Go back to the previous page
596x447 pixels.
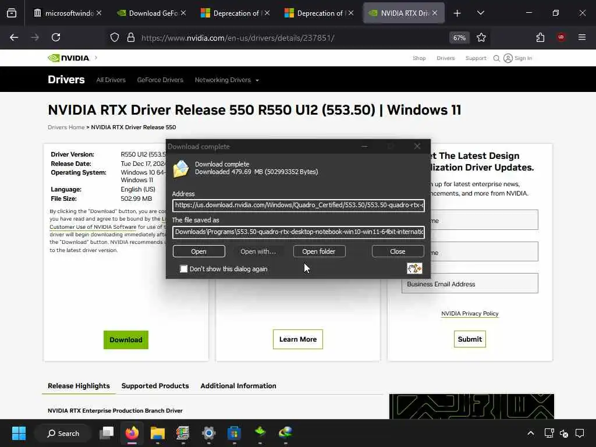[x=14, y=37]
